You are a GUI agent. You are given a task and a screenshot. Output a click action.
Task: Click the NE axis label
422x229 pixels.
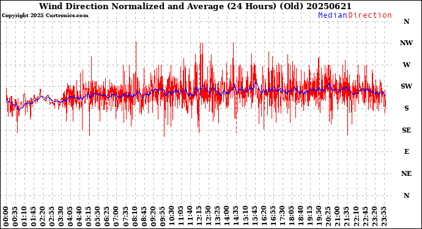(x=406, y=173)
